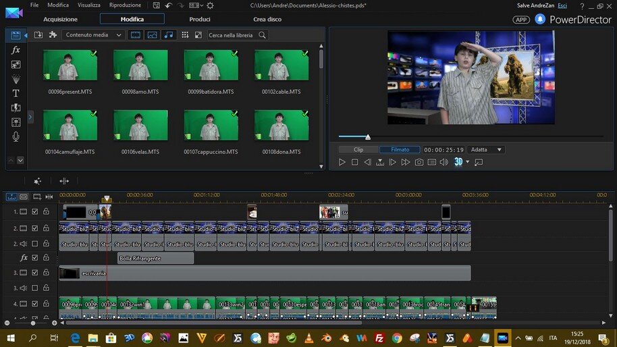
Task: Lock track 1 with padlock icon
Action: pos(46,211)
